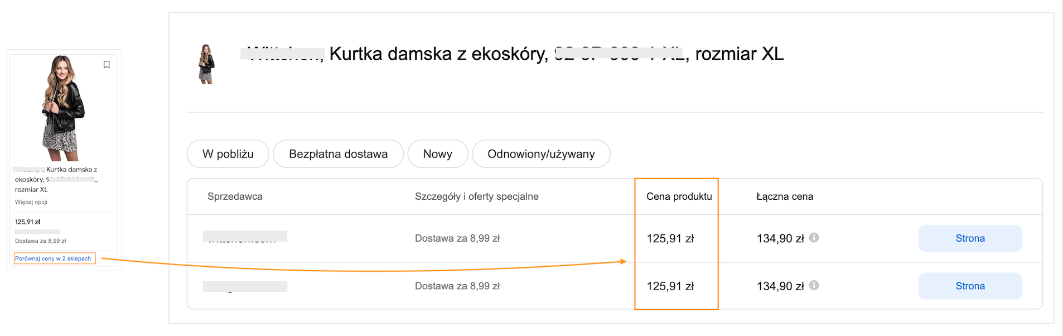Toggle the "Bezpłatna dostawa" filter chip

[x=338, y=154]
